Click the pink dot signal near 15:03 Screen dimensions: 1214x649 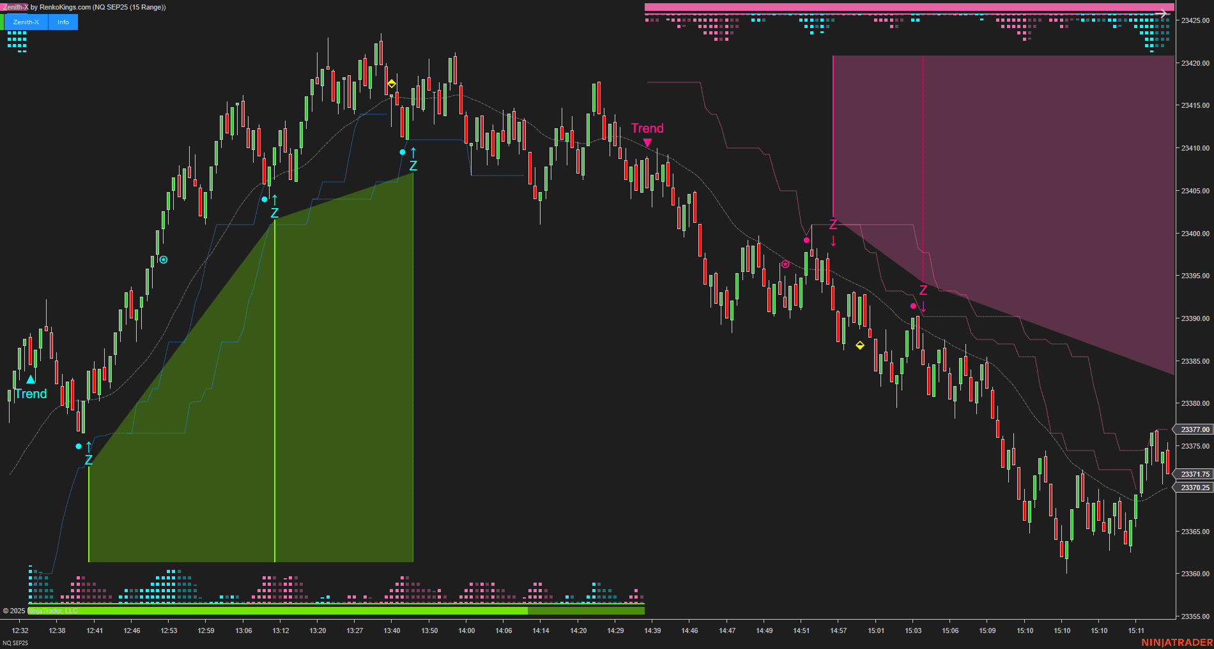[x=912, y=306]
